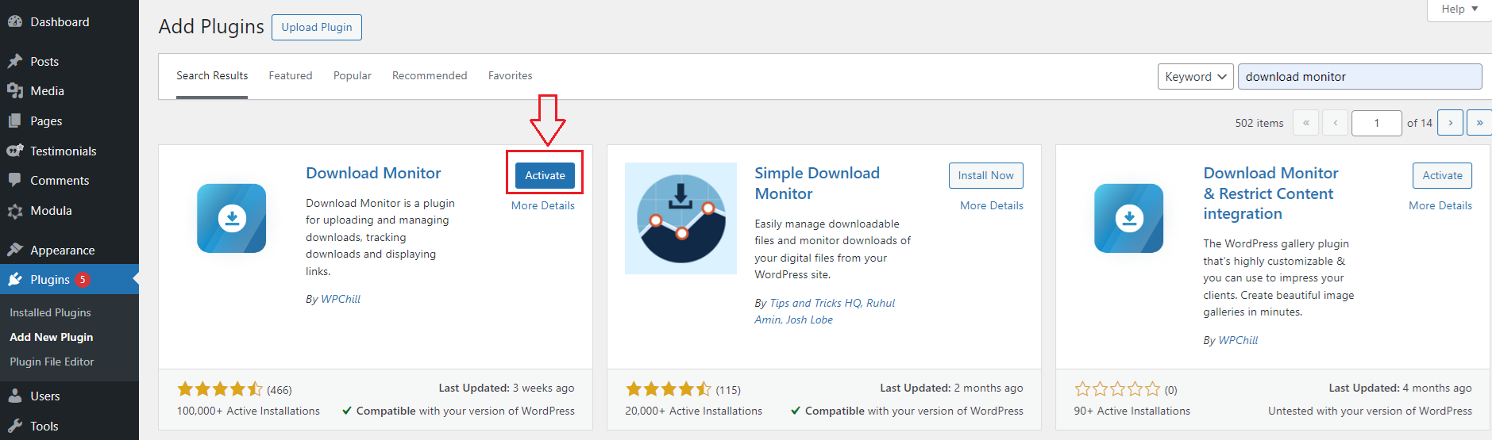Screen dimensions: 1492x440
Task: Click the Plugins plug icon
Action: tap(14, 280)
